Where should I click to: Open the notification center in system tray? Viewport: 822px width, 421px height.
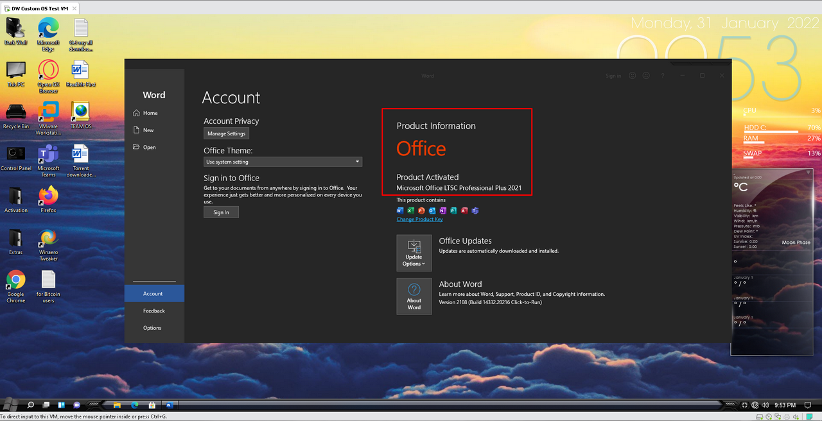[809, 406]
